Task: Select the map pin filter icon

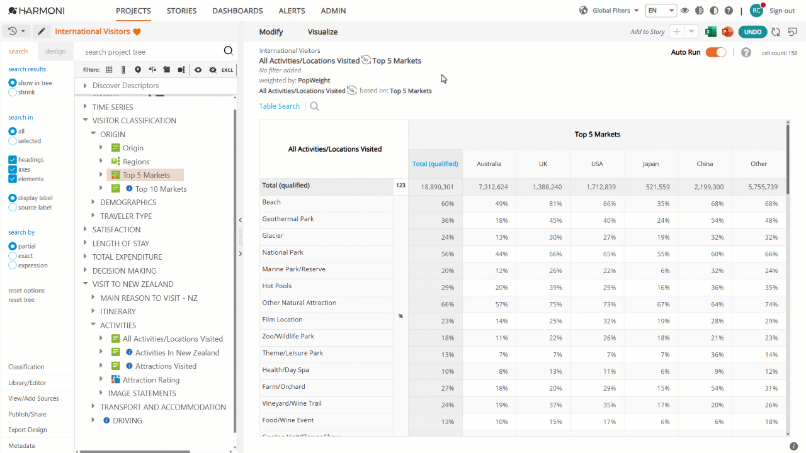Action: point(138,70)
